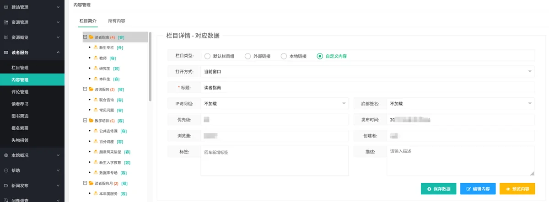Select the 自定义内容 radio option
This screenshot has height=202, width=549.
320,56
